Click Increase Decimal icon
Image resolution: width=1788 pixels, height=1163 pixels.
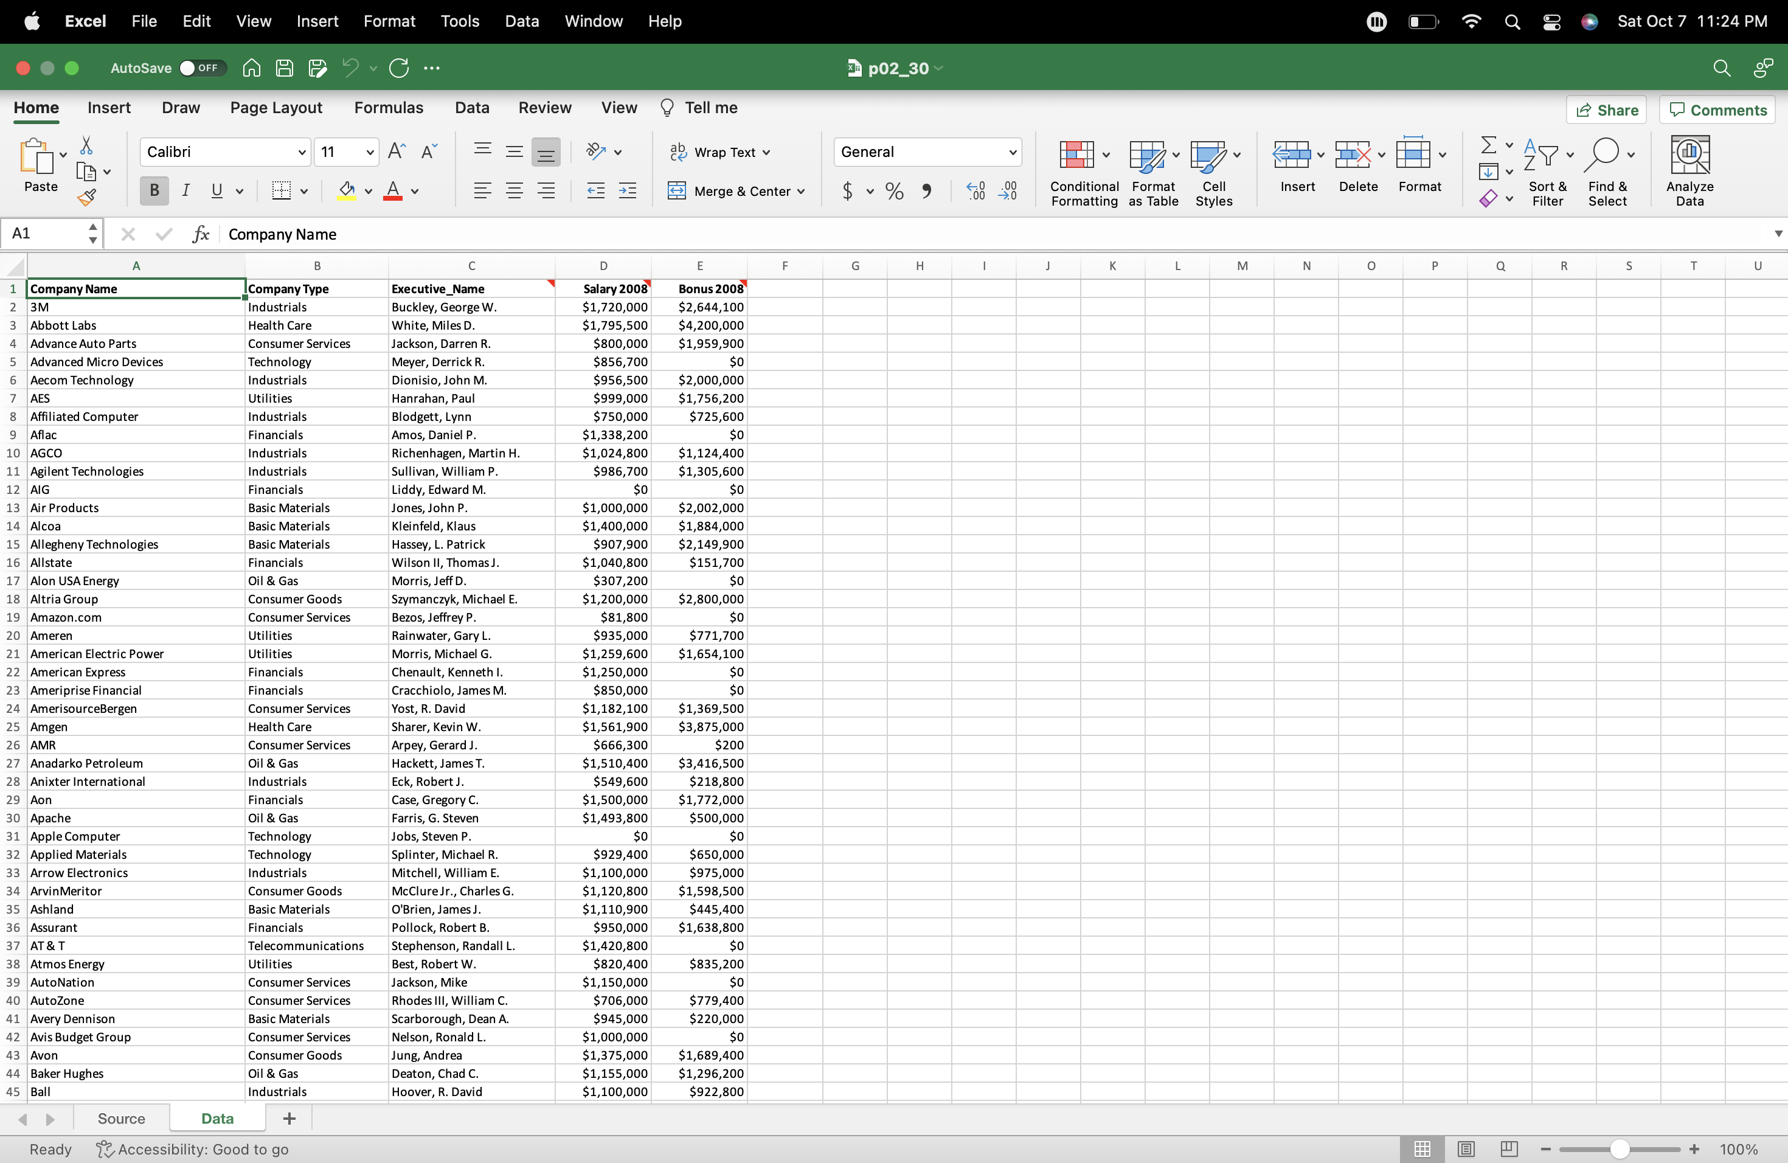[975, 191]
